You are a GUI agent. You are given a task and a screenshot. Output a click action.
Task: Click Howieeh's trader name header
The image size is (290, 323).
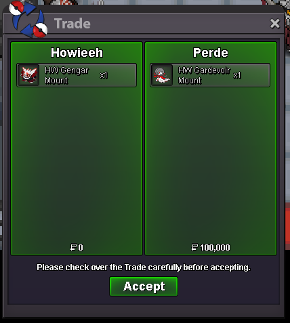(x=77, y=53)
